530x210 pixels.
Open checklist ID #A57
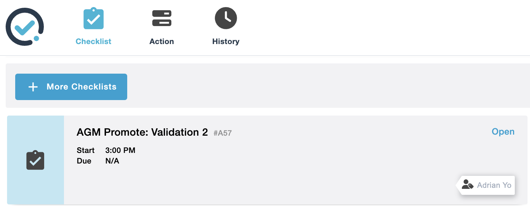click(223, 133)
